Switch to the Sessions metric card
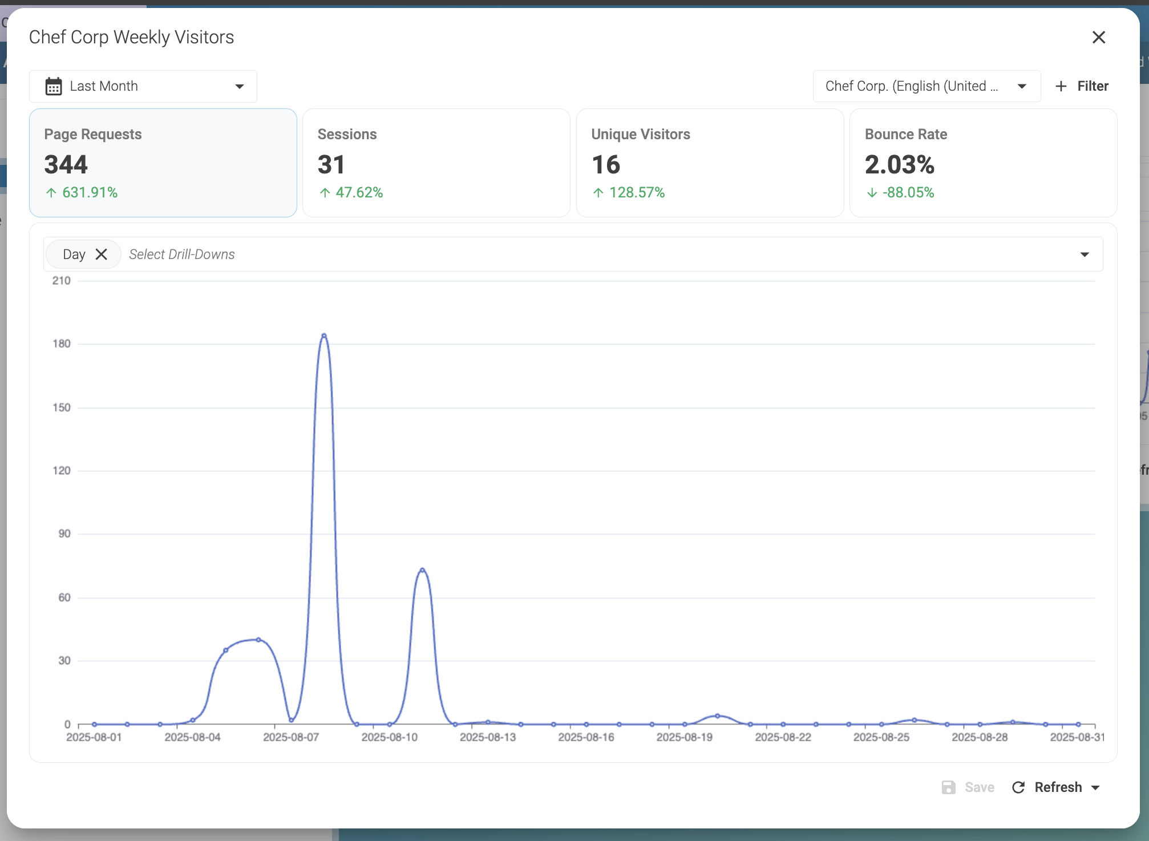Screen dimensions: 1149x841 click(x=436, y=163)
